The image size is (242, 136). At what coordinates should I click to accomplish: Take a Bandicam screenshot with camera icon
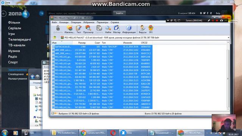(x=222, y=20)
